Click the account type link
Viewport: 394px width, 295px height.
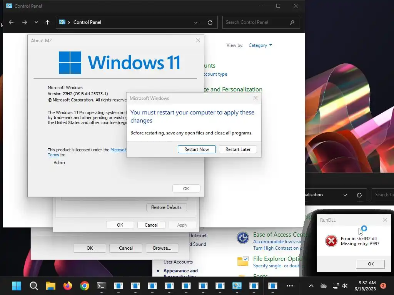[x=215, y=74]
